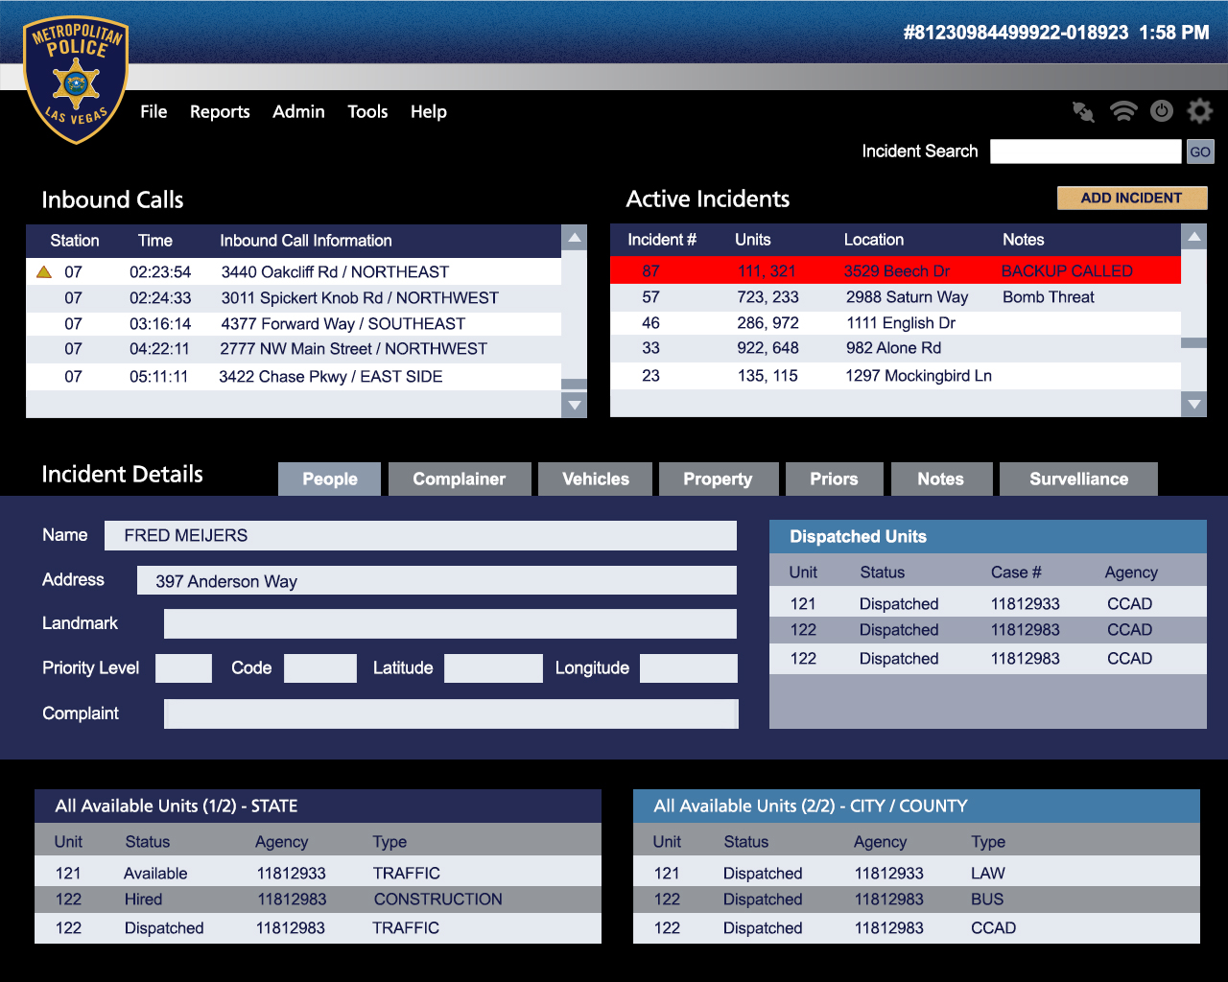
Task: Open the Tools menu
Action: point(367,112)
